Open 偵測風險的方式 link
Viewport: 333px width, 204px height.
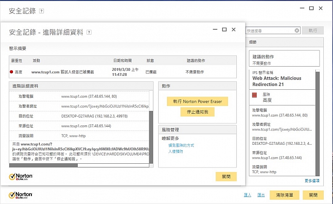pyautogui.click(x=181, y=145)
